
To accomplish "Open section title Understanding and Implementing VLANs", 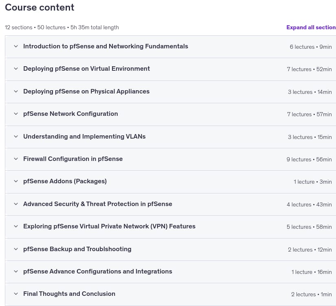I will (84, 137).
